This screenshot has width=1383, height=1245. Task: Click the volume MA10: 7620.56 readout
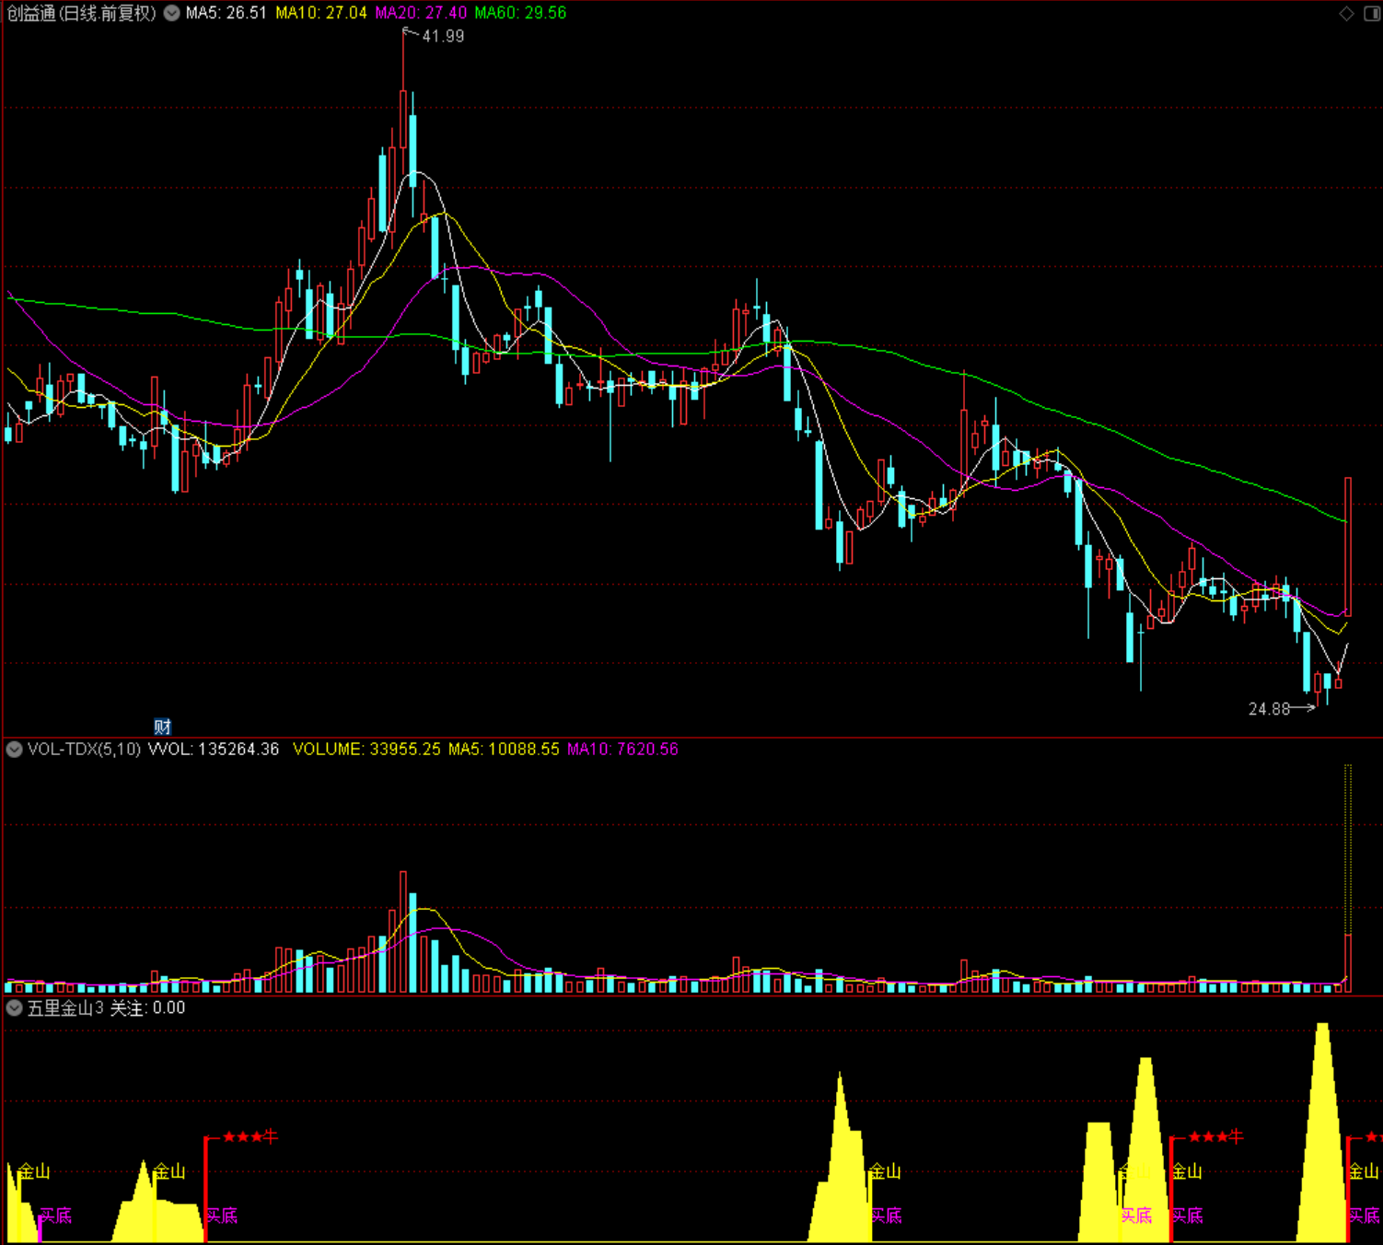[622, 750]
